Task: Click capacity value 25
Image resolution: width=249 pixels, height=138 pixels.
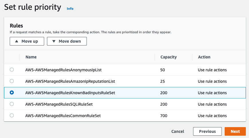Action: pyautogui.click(x=162, y=81)
